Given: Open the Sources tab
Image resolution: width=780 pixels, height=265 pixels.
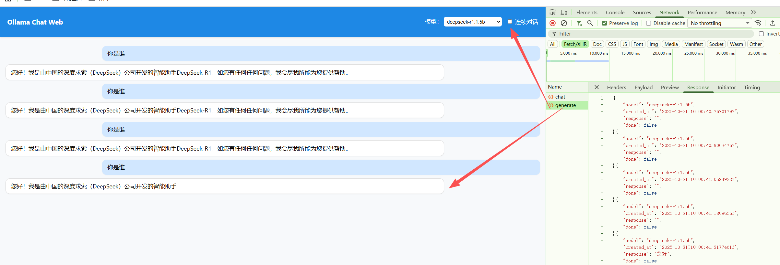Looking at the screenshot, I should click(x=642, y=12).
